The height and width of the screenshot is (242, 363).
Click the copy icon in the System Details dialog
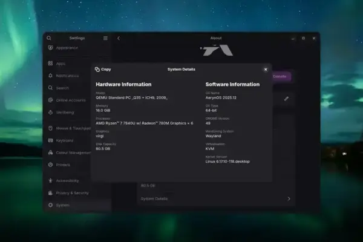(97, 69)
